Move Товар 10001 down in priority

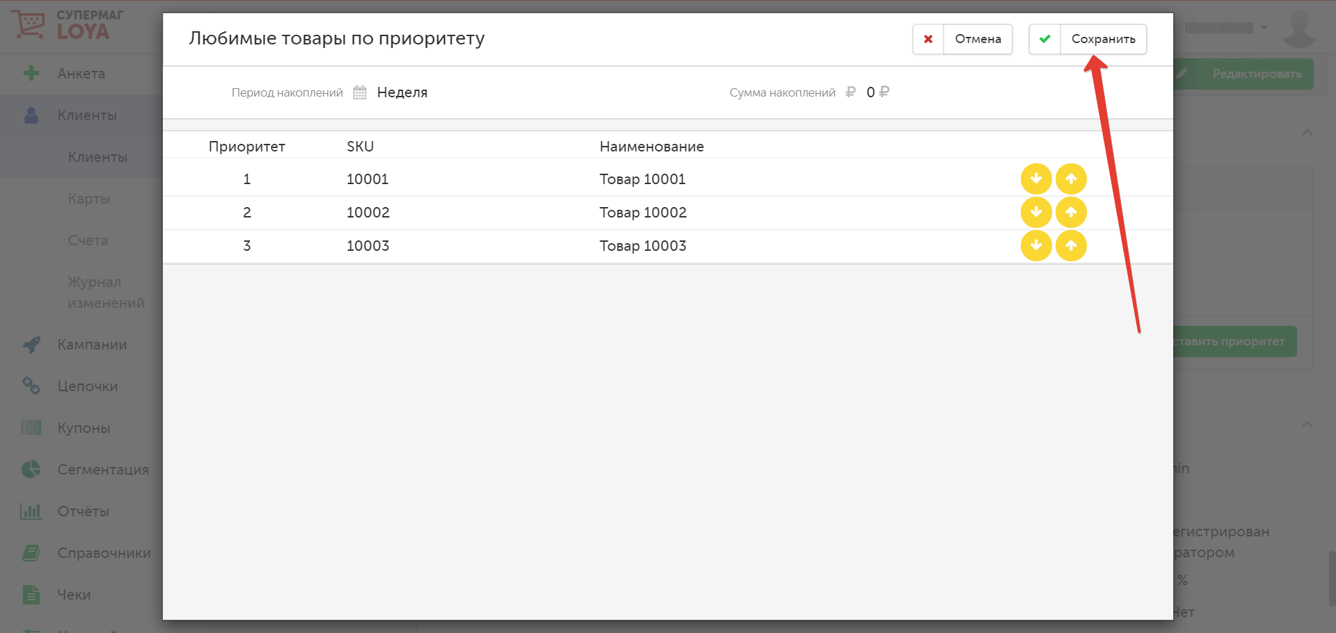click(1036, 179)
